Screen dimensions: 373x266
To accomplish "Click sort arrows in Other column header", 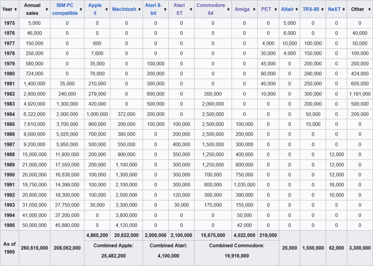I will click(x=369, y=9).
